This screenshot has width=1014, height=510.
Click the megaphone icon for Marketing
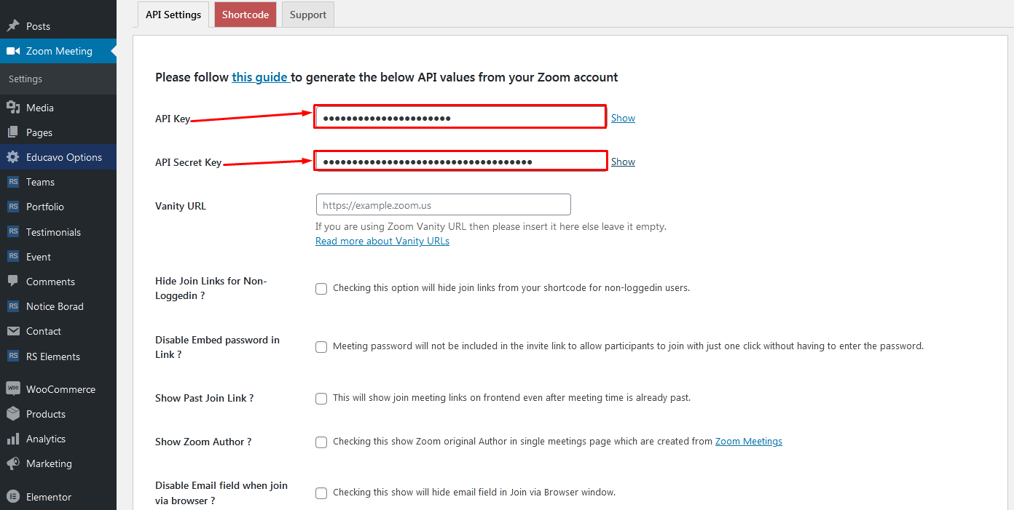tap(13, 463)
